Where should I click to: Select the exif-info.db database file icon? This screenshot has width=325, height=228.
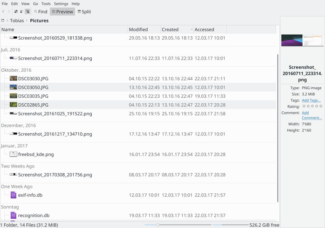[13, 195]
